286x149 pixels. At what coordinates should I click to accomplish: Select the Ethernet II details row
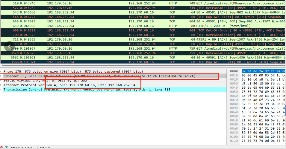click(x=113, y=76)
